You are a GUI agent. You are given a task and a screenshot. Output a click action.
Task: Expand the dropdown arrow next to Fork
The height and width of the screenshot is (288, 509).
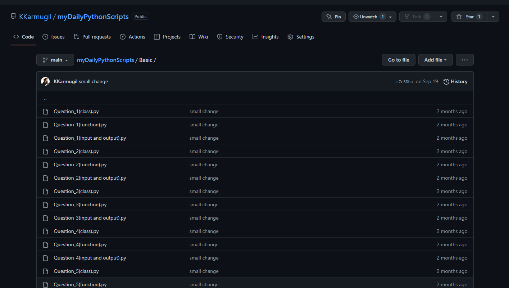(x=441, y=17)
